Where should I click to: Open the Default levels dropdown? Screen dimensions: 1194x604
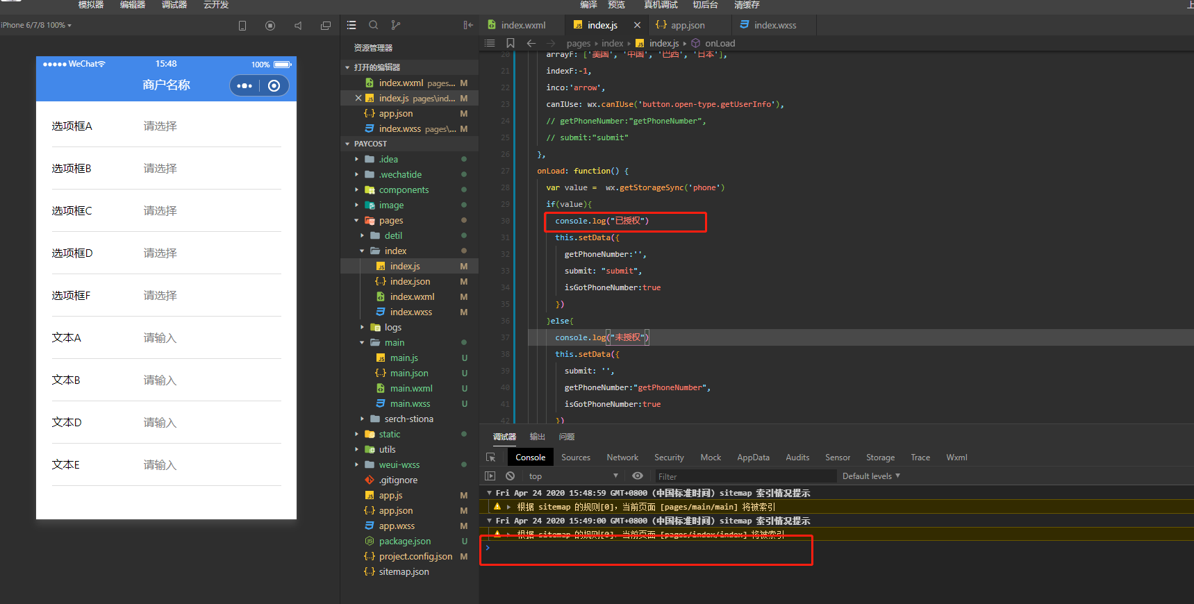point(871,476)
